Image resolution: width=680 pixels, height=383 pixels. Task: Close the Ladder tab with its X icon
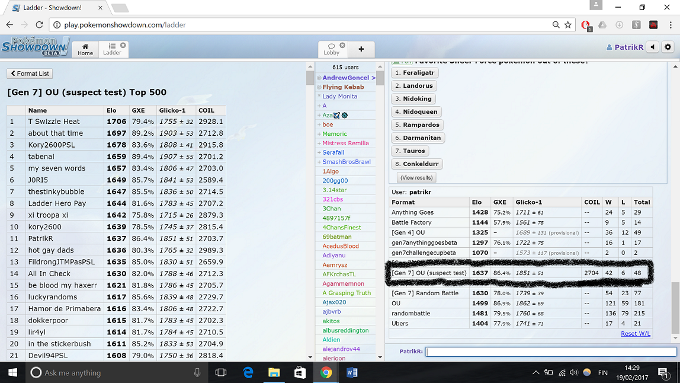(x=123, y=45)
